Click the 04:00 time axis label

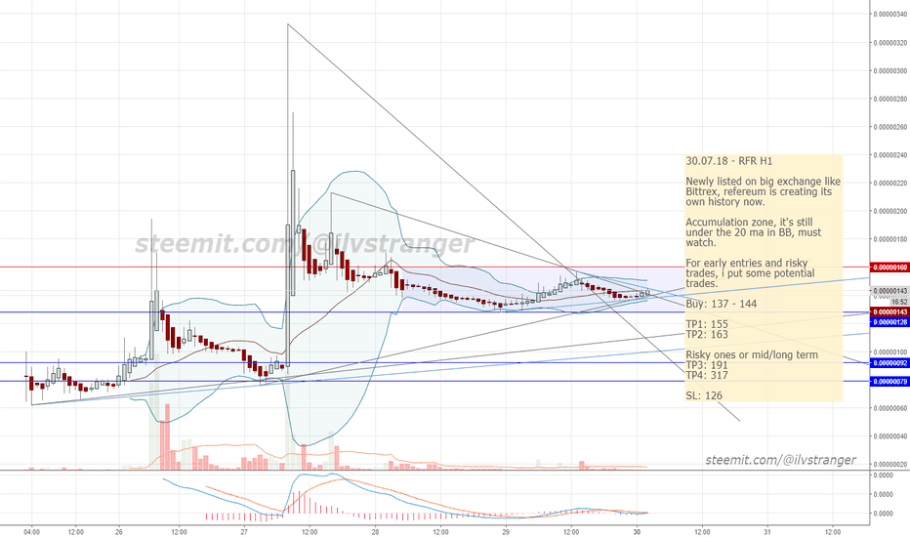click(32, 532)
